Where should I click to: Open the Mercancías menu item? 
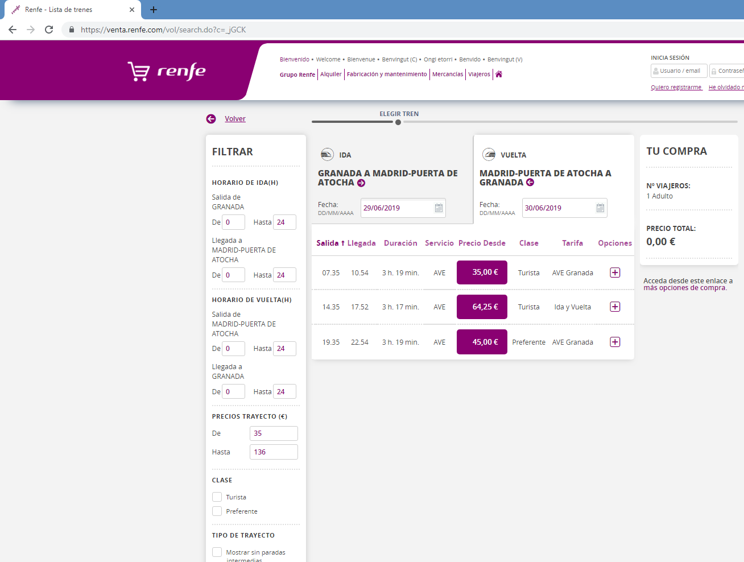[x=448, y=75]
